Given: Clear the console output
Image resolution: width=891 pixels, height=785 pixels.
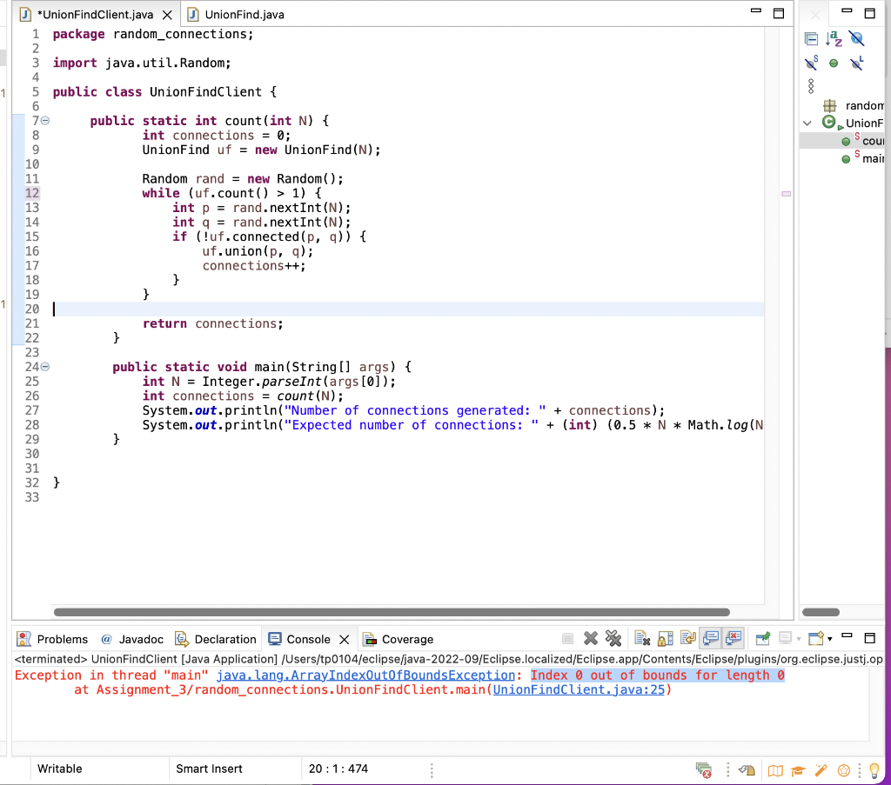Looking at the screenshot, I should (x=643, y=639).
